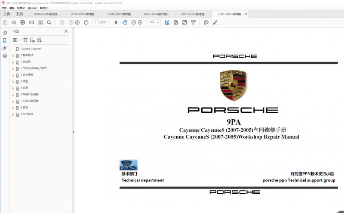
Task: Expand bookmark 6 车身外侧设备
Action: [x=13, y=95]
